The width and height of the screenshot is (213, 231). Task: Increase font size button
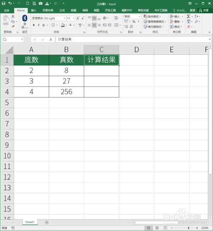[78, 18]
